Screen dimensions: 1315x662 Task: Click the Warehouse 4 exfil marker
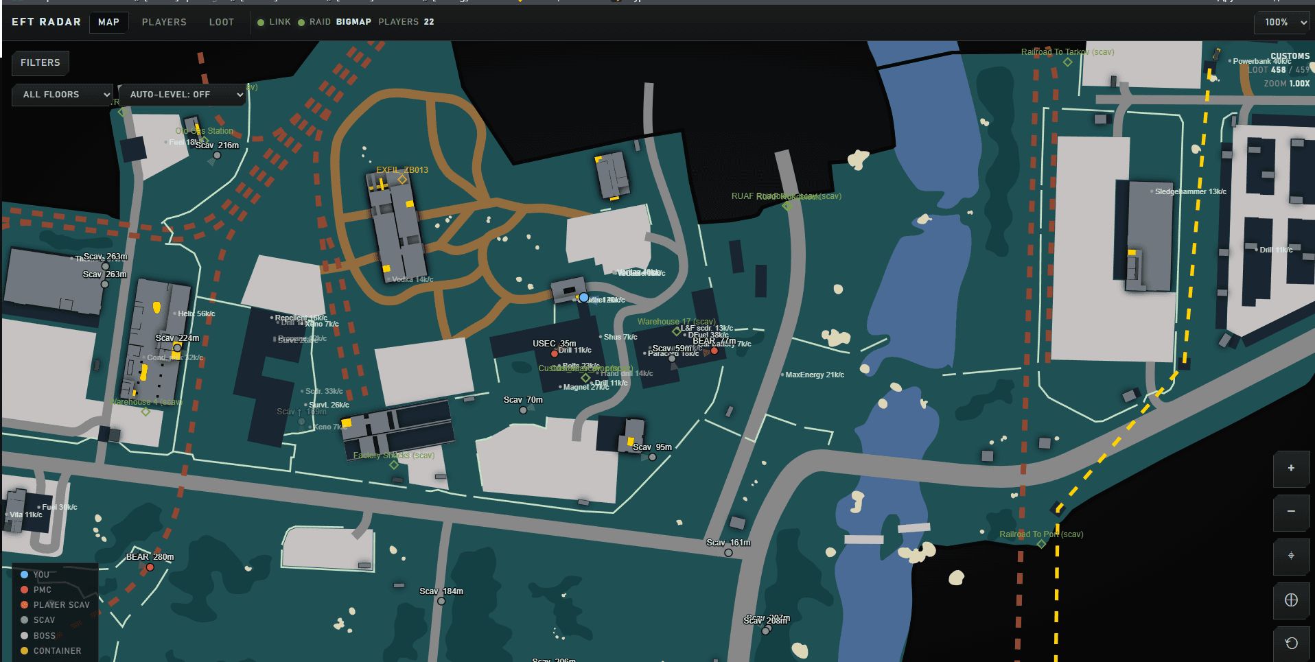[146, 412]
